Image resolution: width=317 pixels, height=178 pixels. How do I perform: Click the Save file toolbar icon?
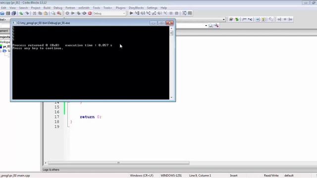[x=8, y=13]
